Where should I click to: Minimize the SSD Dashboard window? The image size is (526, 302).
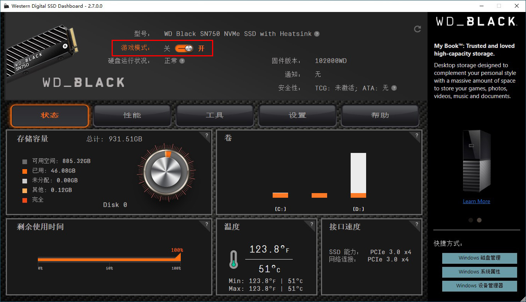(x=481, y=6)
